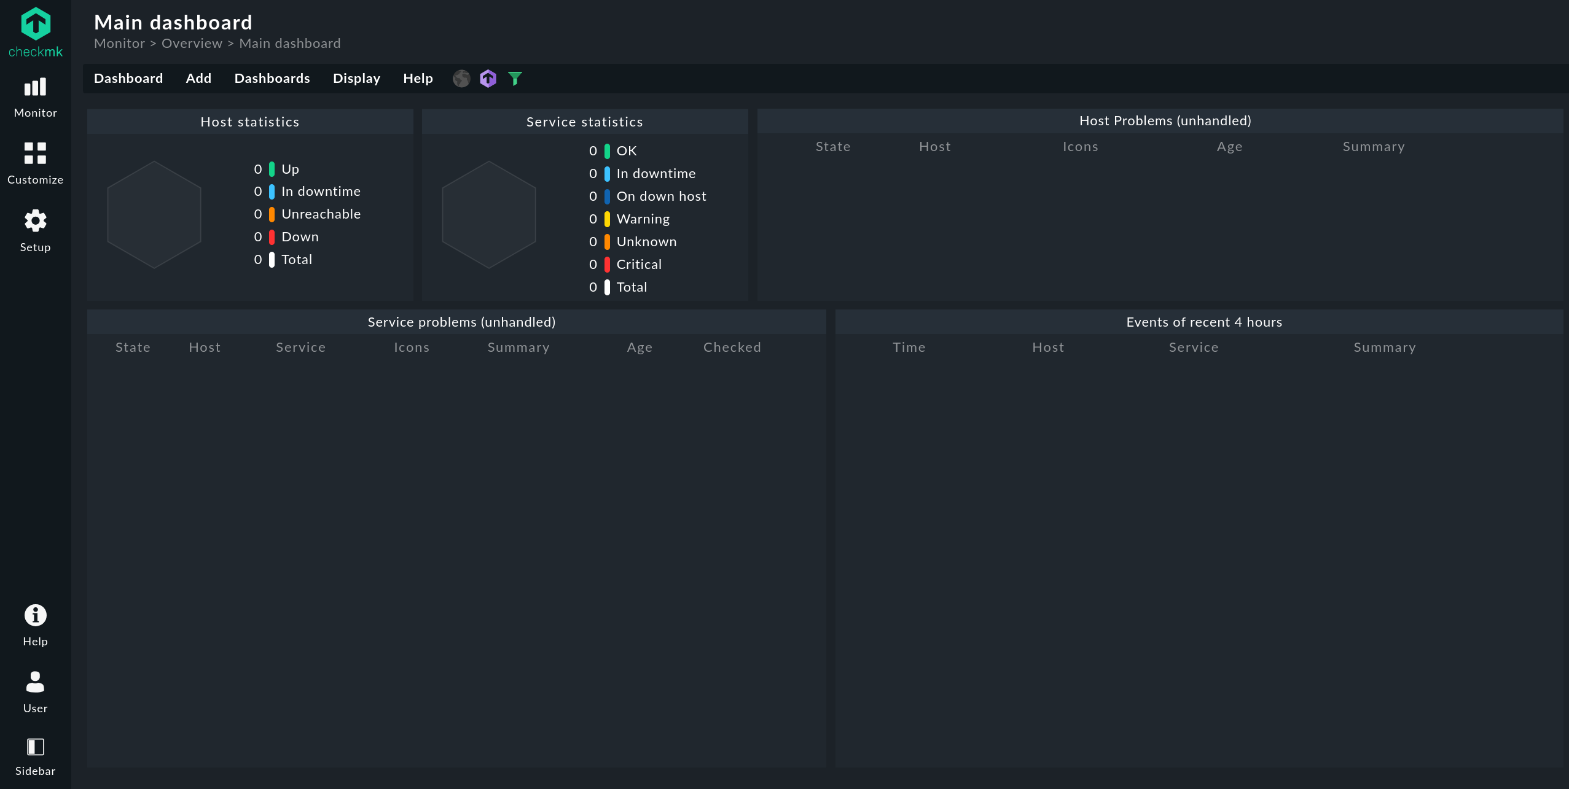Click Icons header in Service problems
The height and width of the screenshot is (789, 1569).
click(412, 348)
